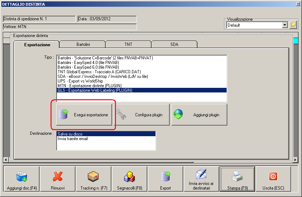Click the Default value in Visualizzazione combo box
The image size is (302, 197).
254,25
